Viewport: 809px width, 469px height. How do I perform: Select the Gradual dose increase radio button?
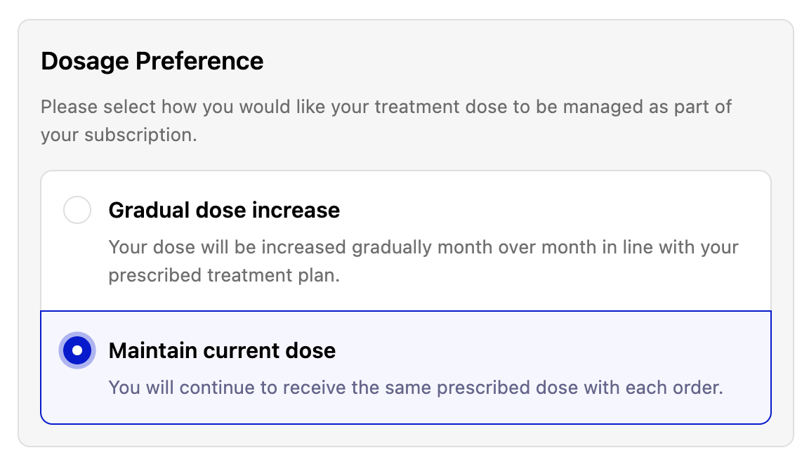[x=77, y=210]
